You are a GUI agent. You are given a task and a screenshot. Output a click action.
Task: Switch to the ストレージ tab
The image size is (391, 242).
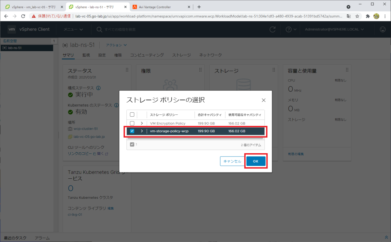(181, 55)
